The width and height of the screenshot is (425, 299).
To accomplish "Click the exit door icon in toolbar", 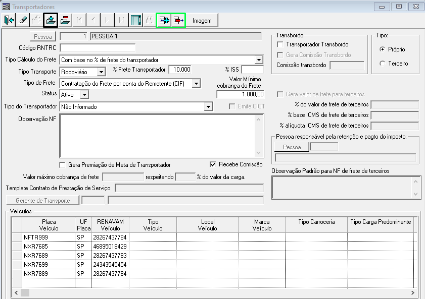I will pyautogui.click(x=9, y=20).
